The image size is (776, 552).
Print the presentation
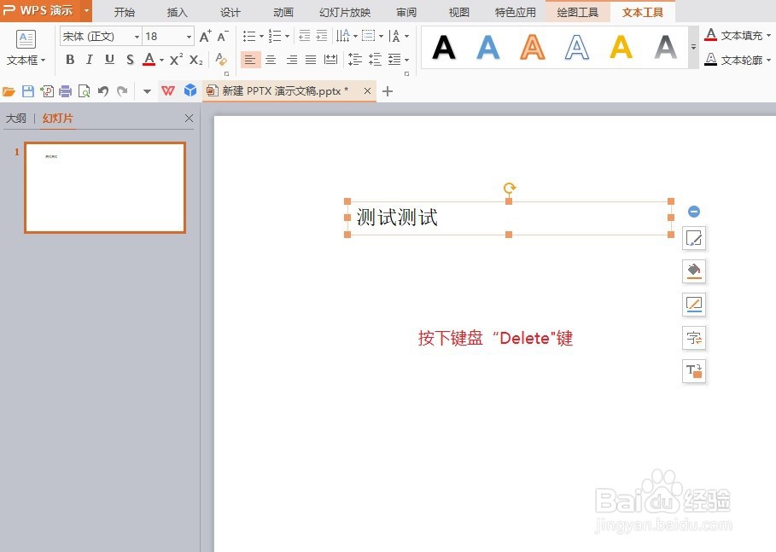(66, 91)
